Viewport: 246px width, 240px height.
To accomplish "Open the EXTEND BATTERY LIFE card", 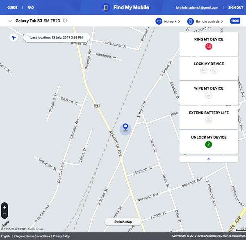I will pyautogui.click(x=209, y=118).
